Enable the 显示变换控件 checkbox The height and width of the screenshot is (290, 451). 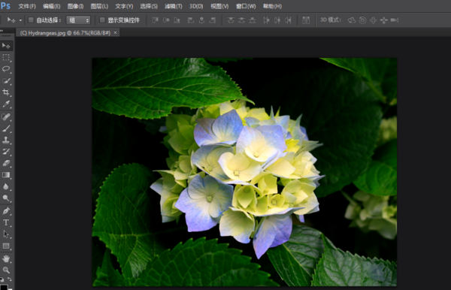[x=102, y=20]
